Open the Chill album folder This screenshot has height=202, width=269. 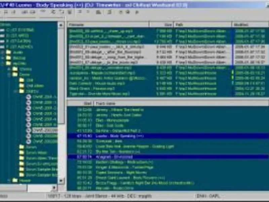[35, 86]
